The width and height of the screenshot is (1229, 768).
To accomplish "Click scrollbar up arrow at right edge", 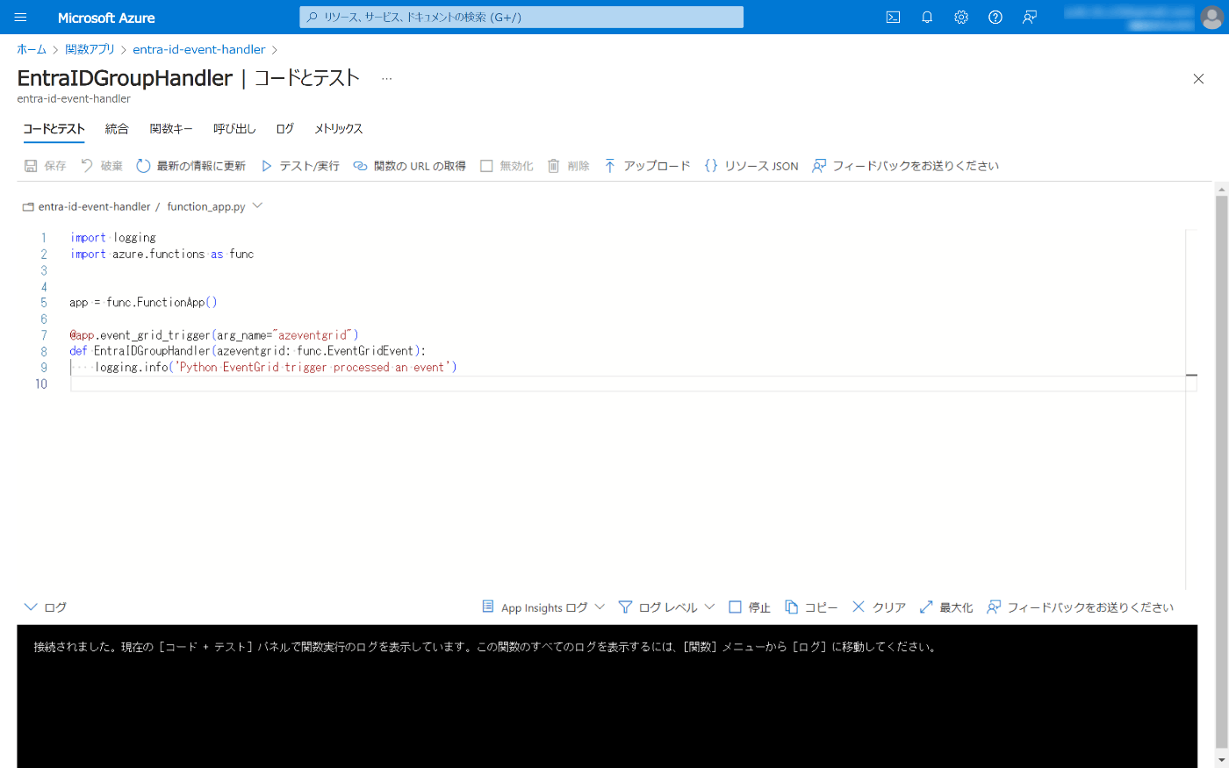I will [1221, 190].
